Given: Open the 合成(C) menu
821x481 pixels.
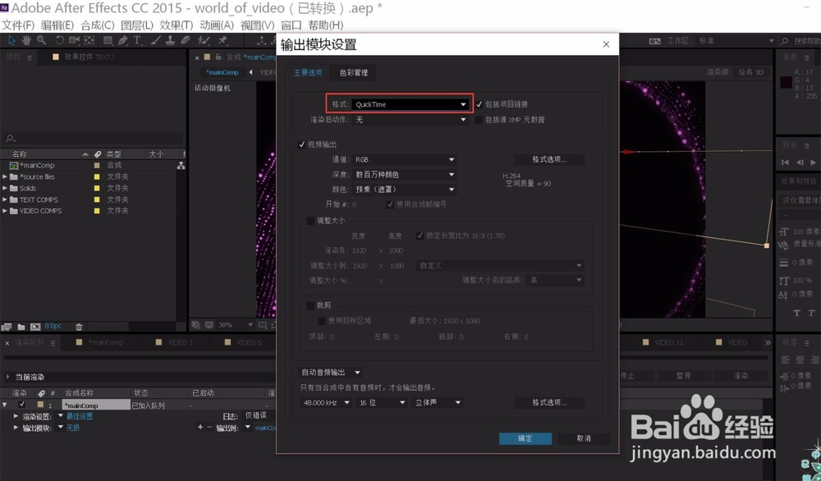Looking at the screenshot, I should click(x=98, y=25).
